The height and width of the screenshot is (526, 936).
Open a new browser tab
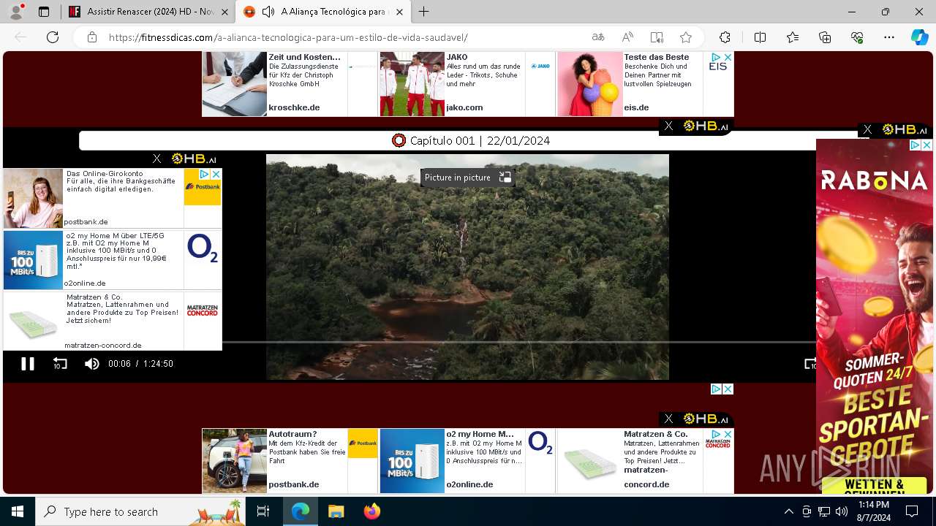pos(424,12)
